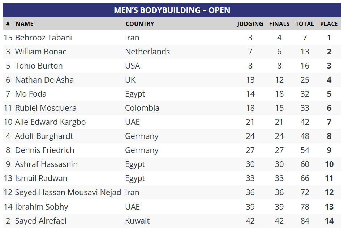Click Ibrahim Sobhy's name
The image size is (344, 233).
pos(42,207)
